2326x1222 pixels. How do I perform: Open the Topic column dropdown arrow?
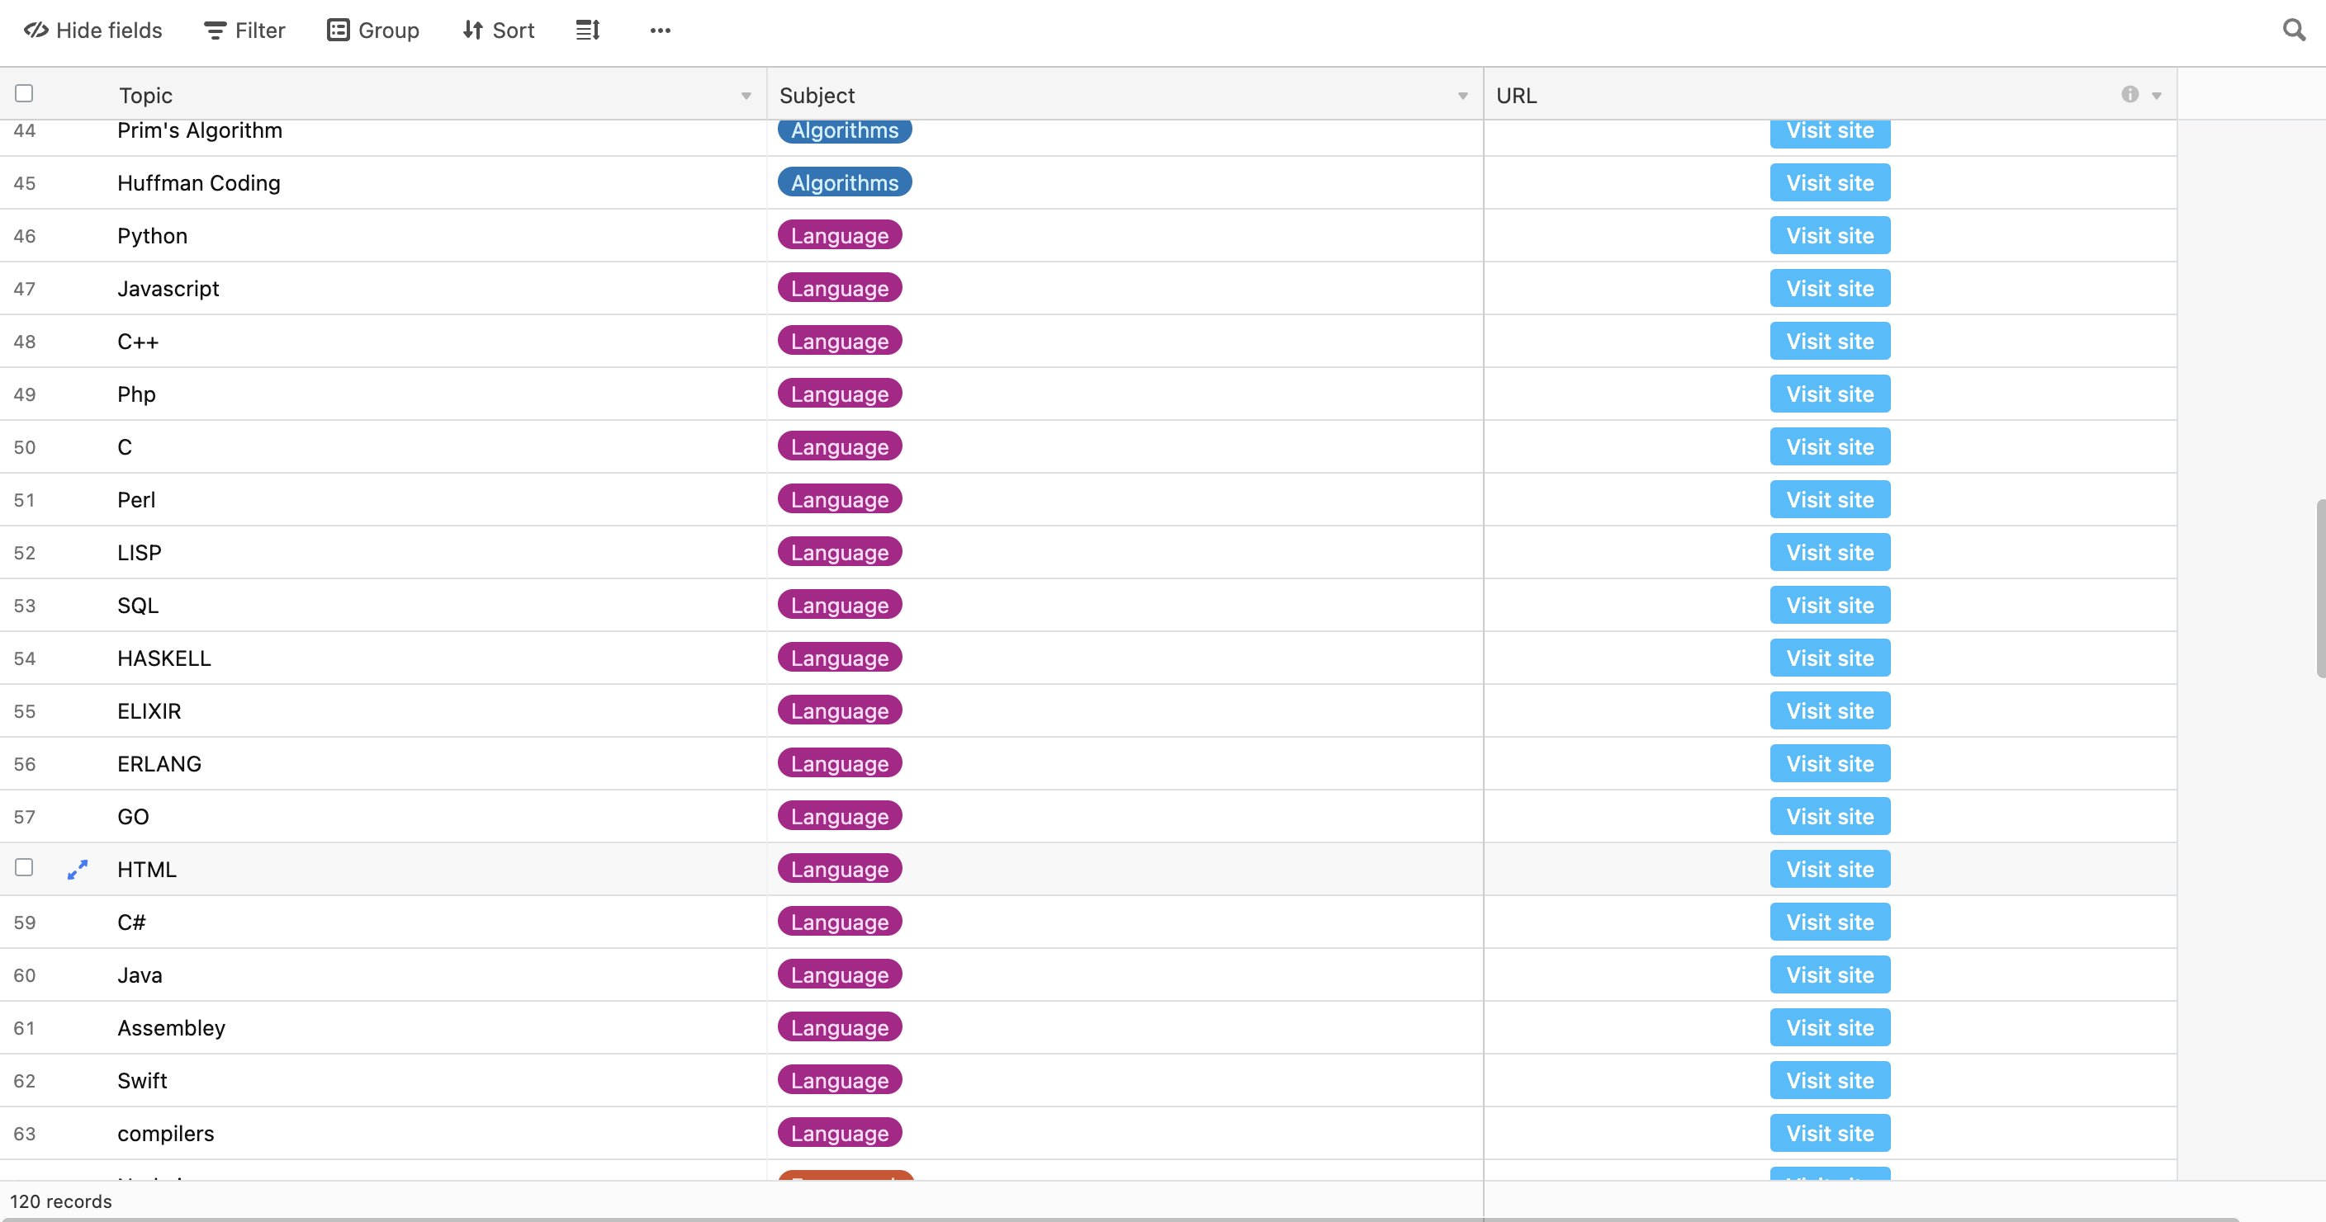click(746, 96)
